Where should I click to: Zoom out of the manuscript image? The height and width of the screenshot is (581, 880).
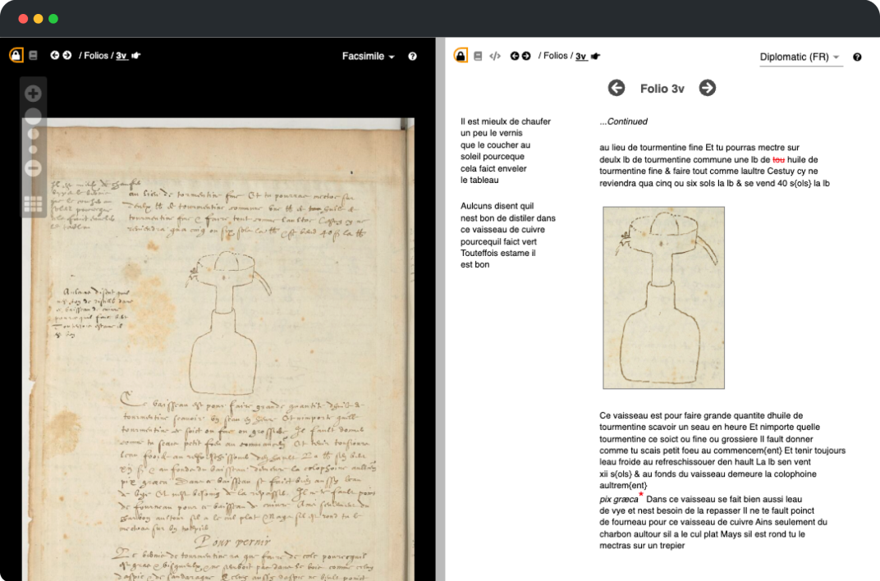34,168
